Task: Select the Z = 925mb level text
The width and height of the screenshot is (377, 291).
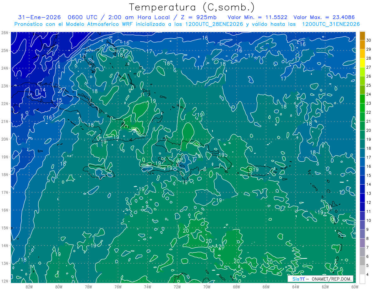Action: pyautogui.click(x=198, y=17)
